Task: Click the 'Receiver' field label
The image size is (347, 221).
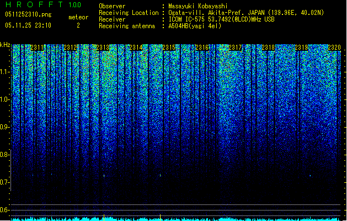Action: [112, 19]
